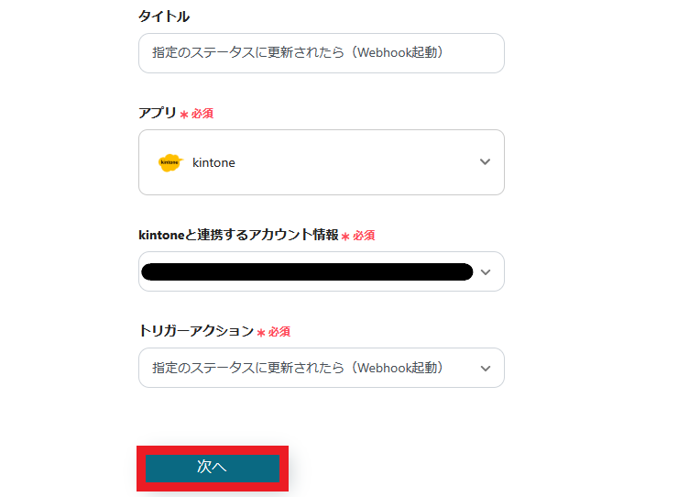Click the トリガーアクション field label
The height and width of the screenshot is (497, 689).
pyautogui.click(x=195, y=331)
